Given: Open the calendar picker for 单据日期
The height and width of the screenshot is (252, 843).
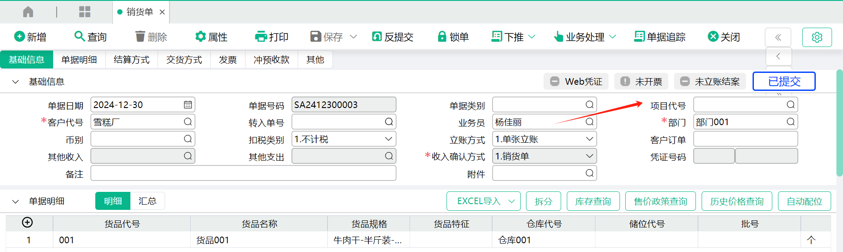Looking at the screenshot, I should (187, 105).
